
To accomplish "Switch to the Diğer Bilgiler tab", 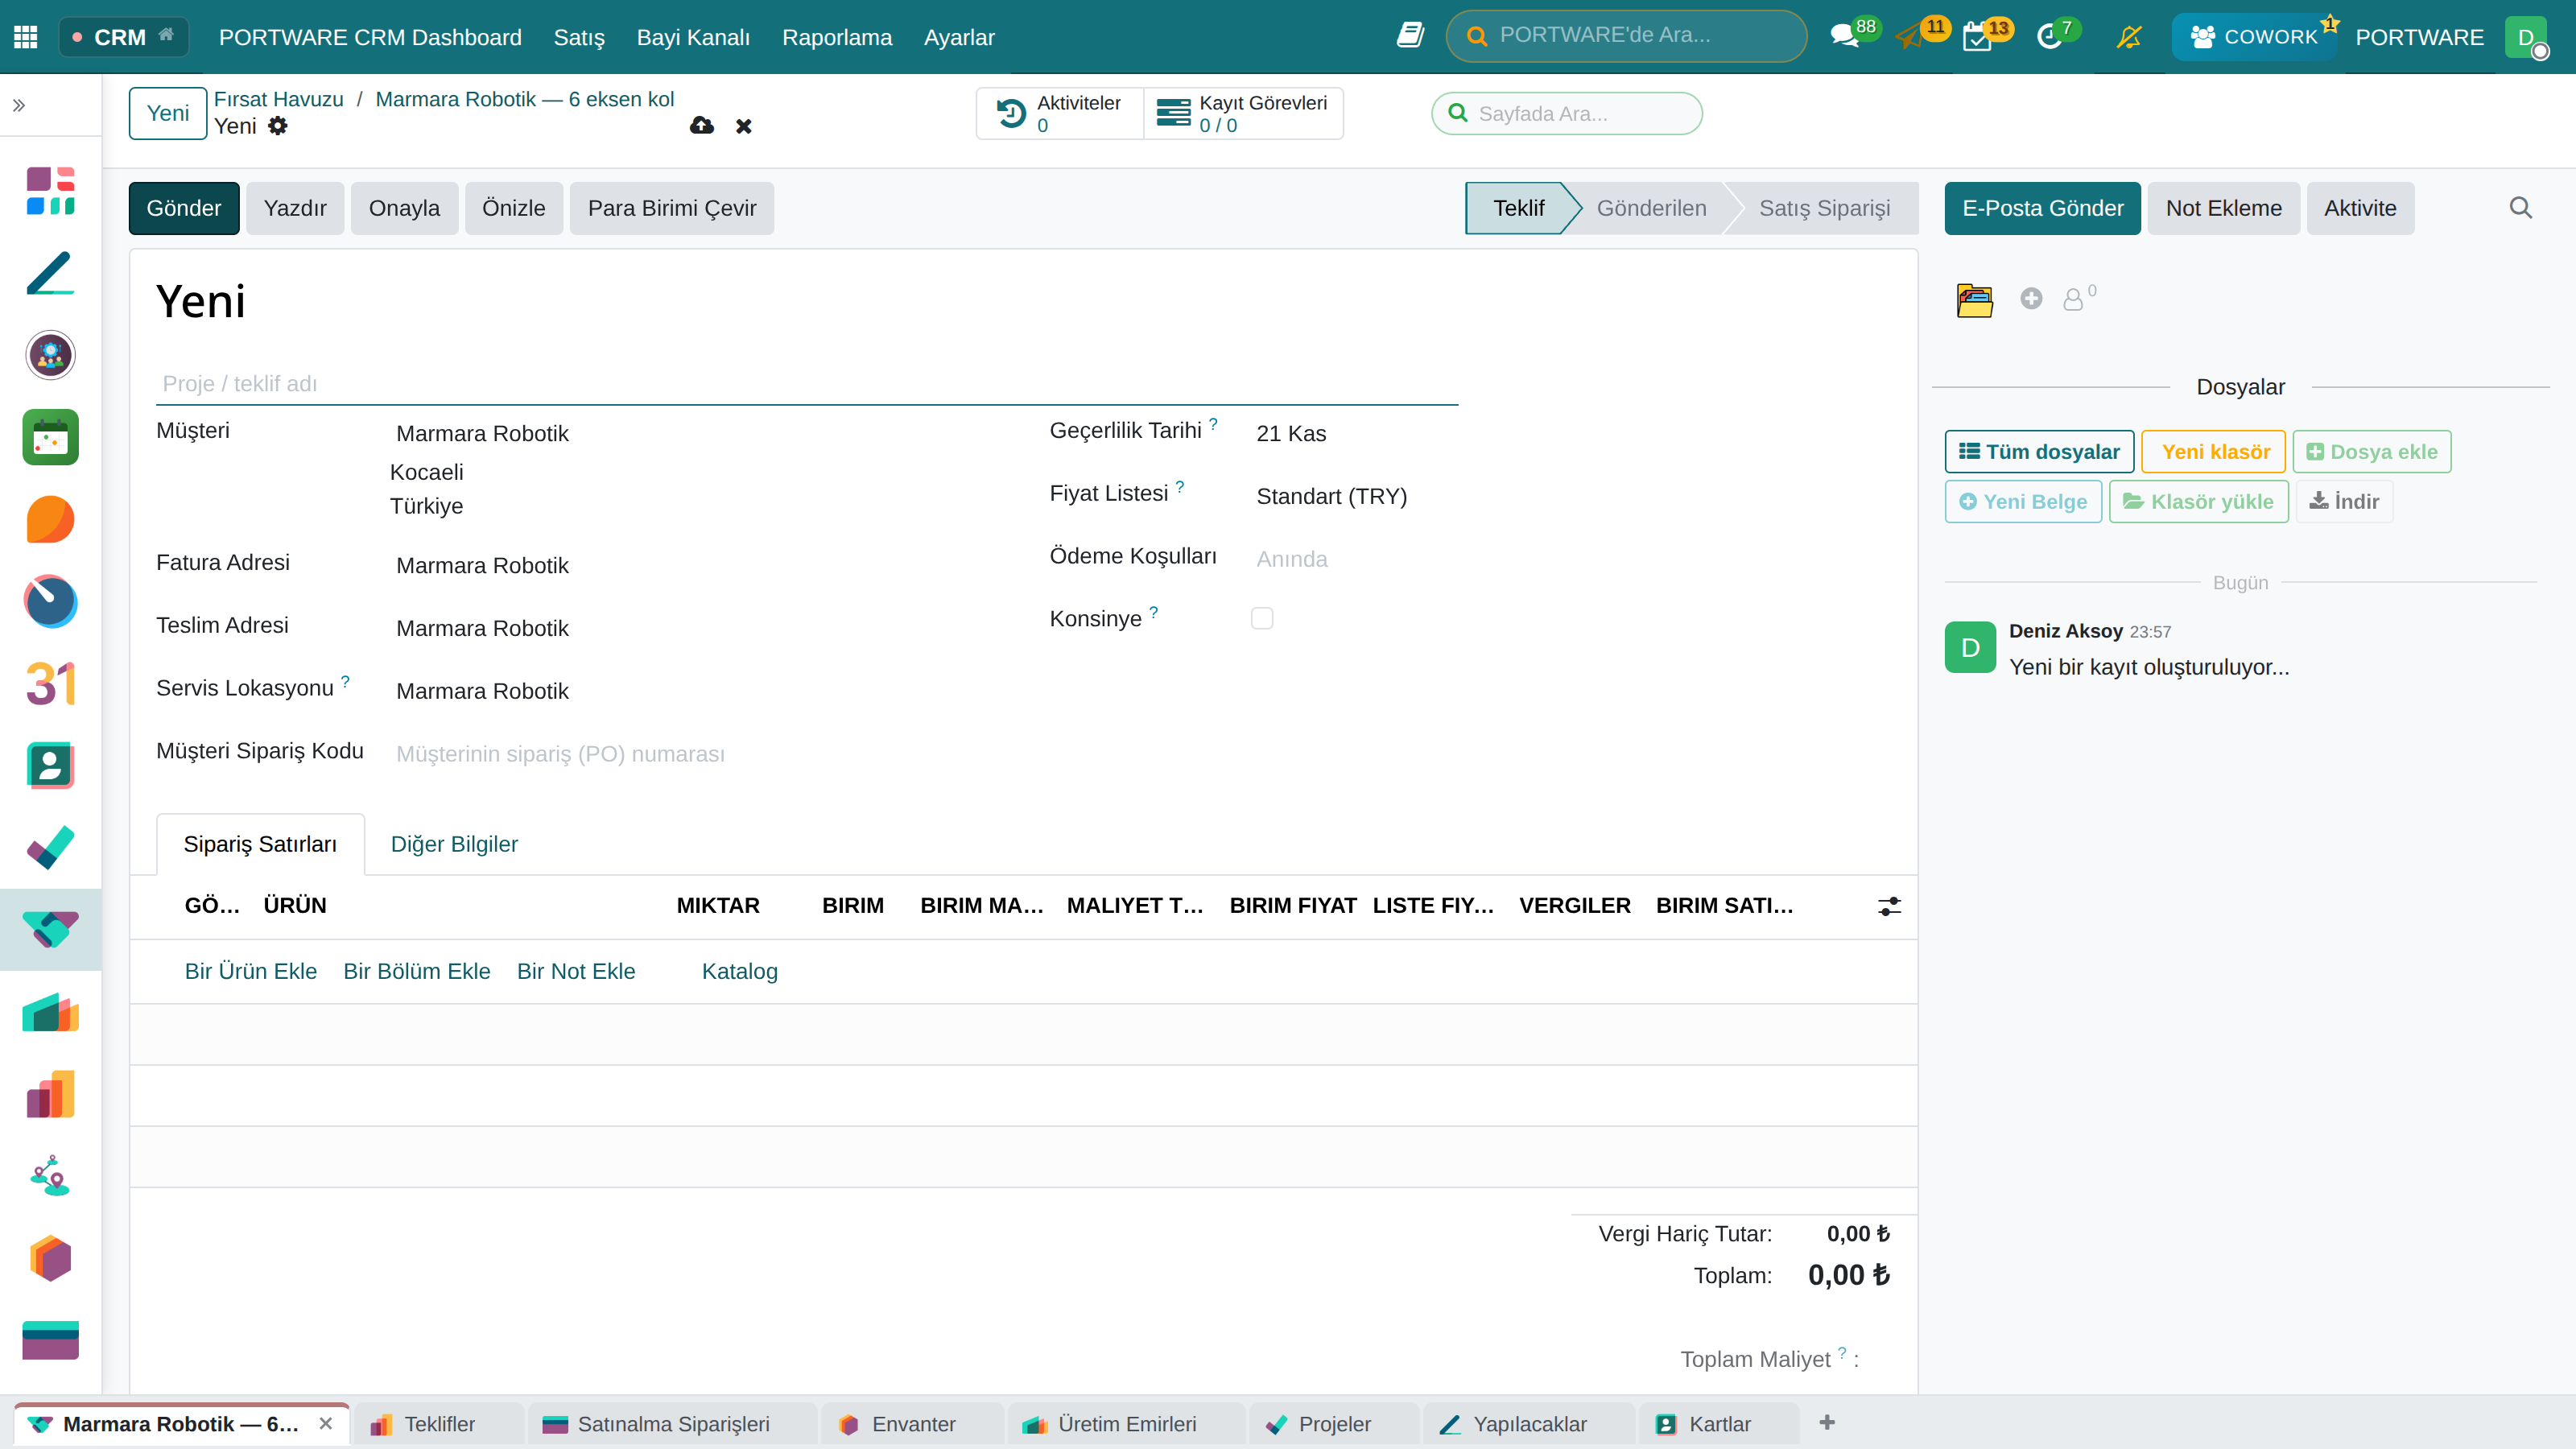I will tap(454, 844).
